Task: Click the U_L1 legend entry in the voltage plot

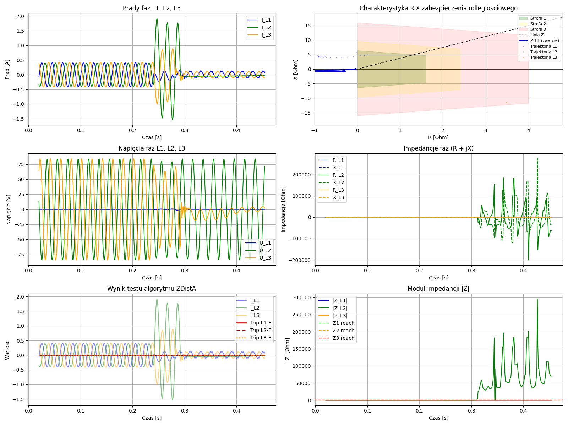Action: (x=265, y=243)
